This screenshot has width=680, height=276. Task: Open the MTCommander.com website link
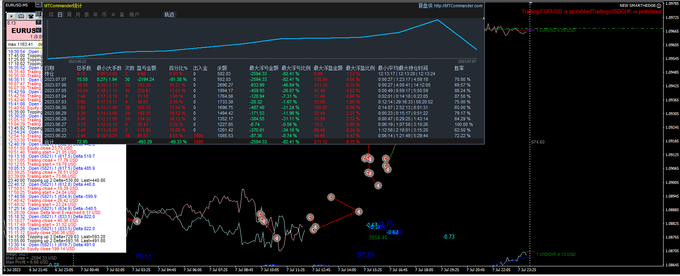tap(458, 6)
